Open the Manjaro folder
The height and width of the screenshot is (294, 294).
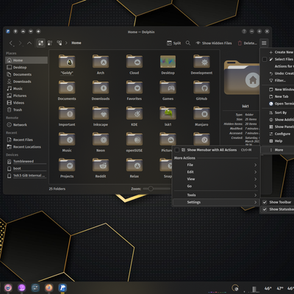[x=201, y=116]
